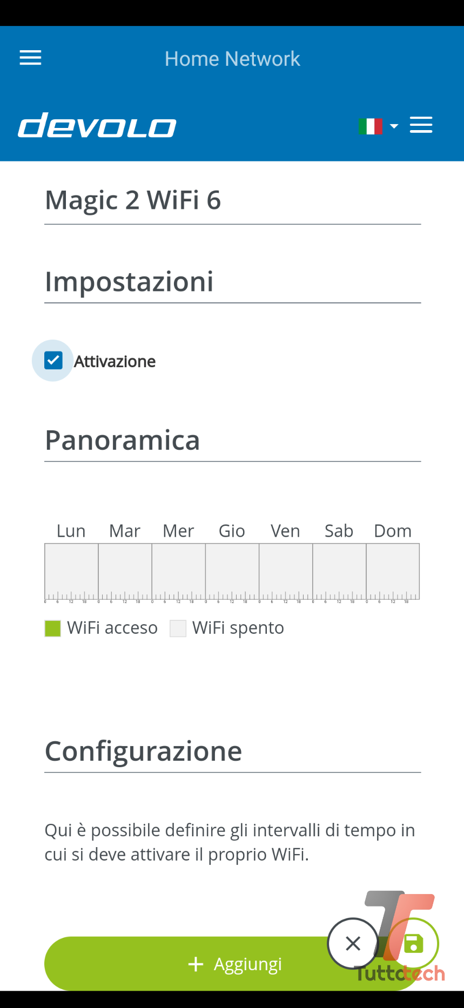Click the grey WiFi spento legend swatch

pyautogui.click(x=178, y=628)
